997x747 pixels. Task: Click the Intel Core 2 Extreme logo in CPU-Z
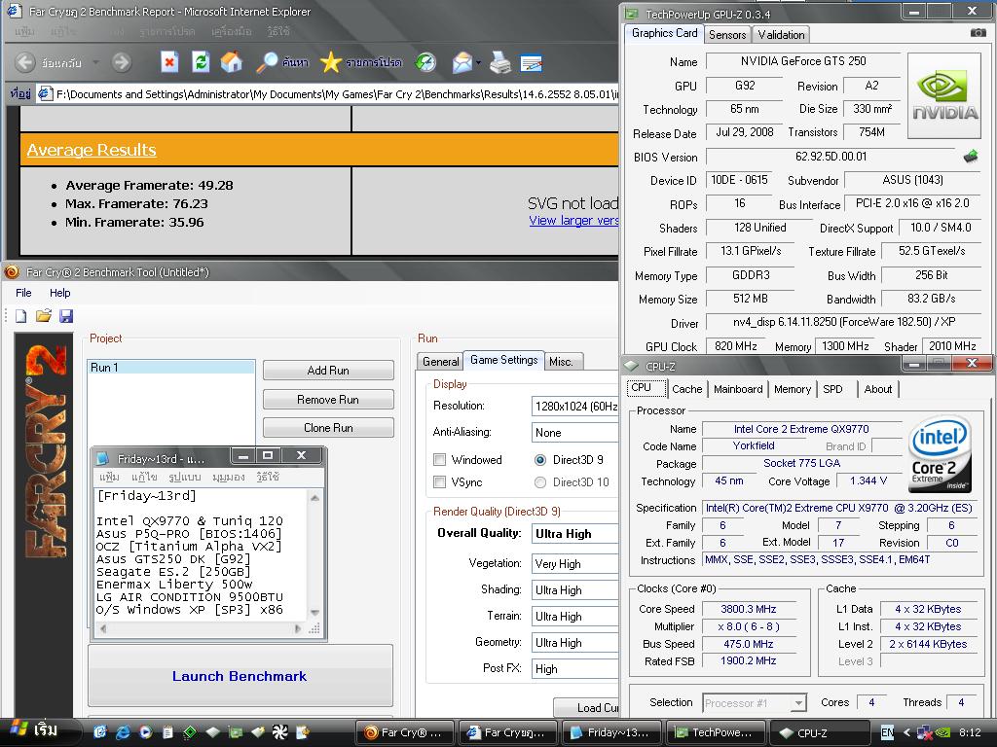tap(940, 454)
